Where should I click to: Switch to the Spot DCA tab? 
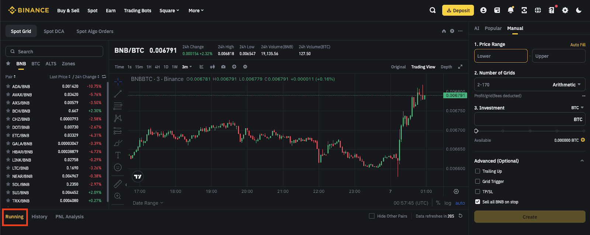(54, 31)
